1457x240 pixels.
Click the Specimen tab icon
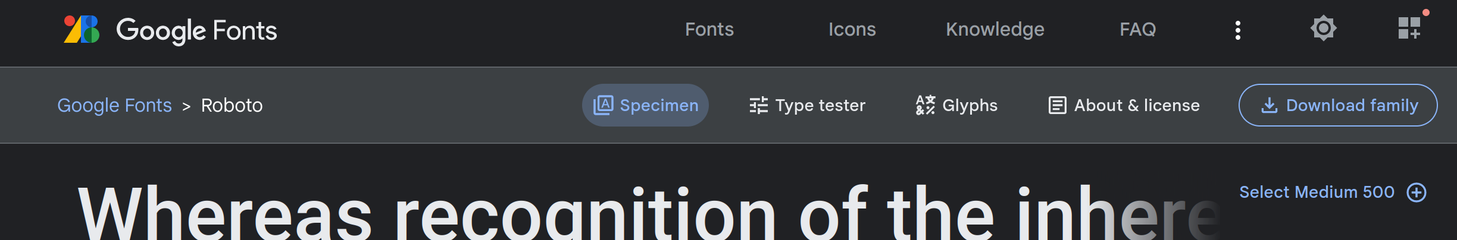tap(603, 105)
